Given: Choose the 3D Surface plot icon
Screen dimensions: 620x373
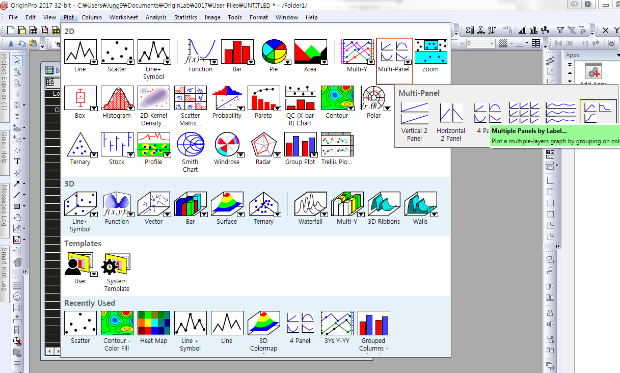Looking at the screenshot, I should (227, 204).
